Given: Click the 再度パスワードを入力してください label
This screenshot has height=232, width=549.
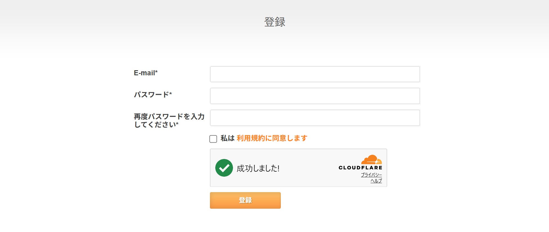Looking at the screenshot, I should pos(169,120).
